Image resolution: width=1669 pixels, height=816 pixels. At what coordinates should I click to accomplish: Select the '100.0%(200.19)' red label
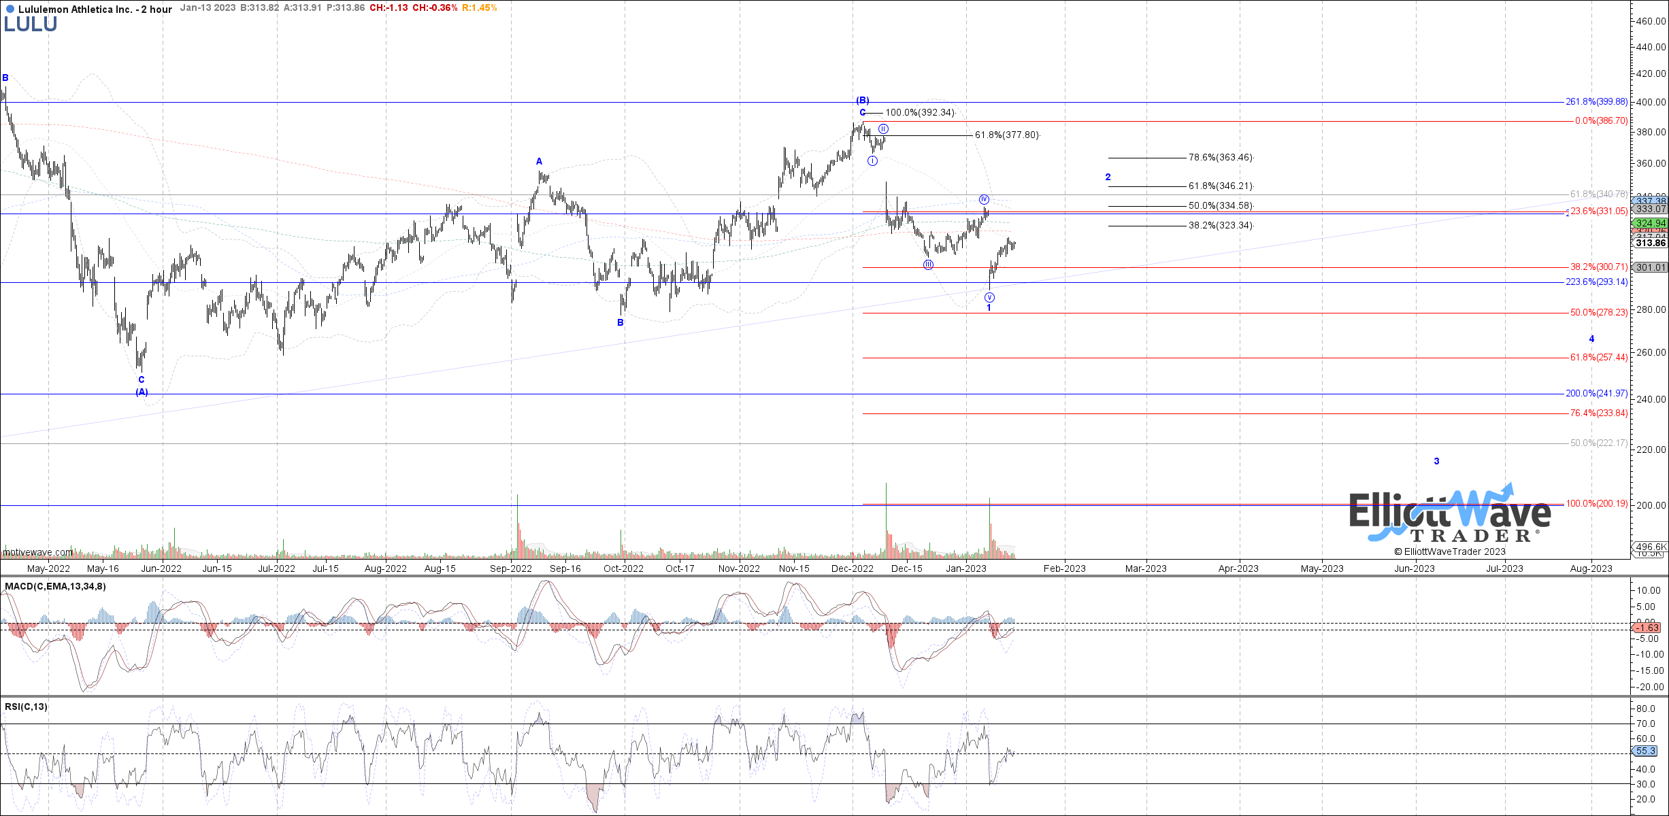coord(1597,504)
